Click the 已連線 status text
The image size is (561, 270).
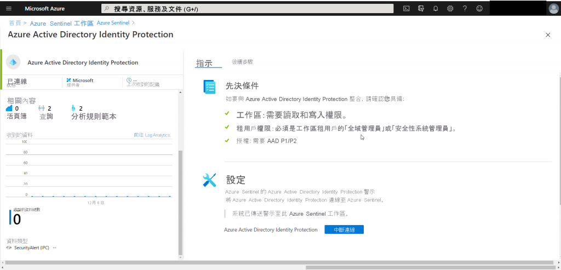pyautogui.click(x=17, y=81)
